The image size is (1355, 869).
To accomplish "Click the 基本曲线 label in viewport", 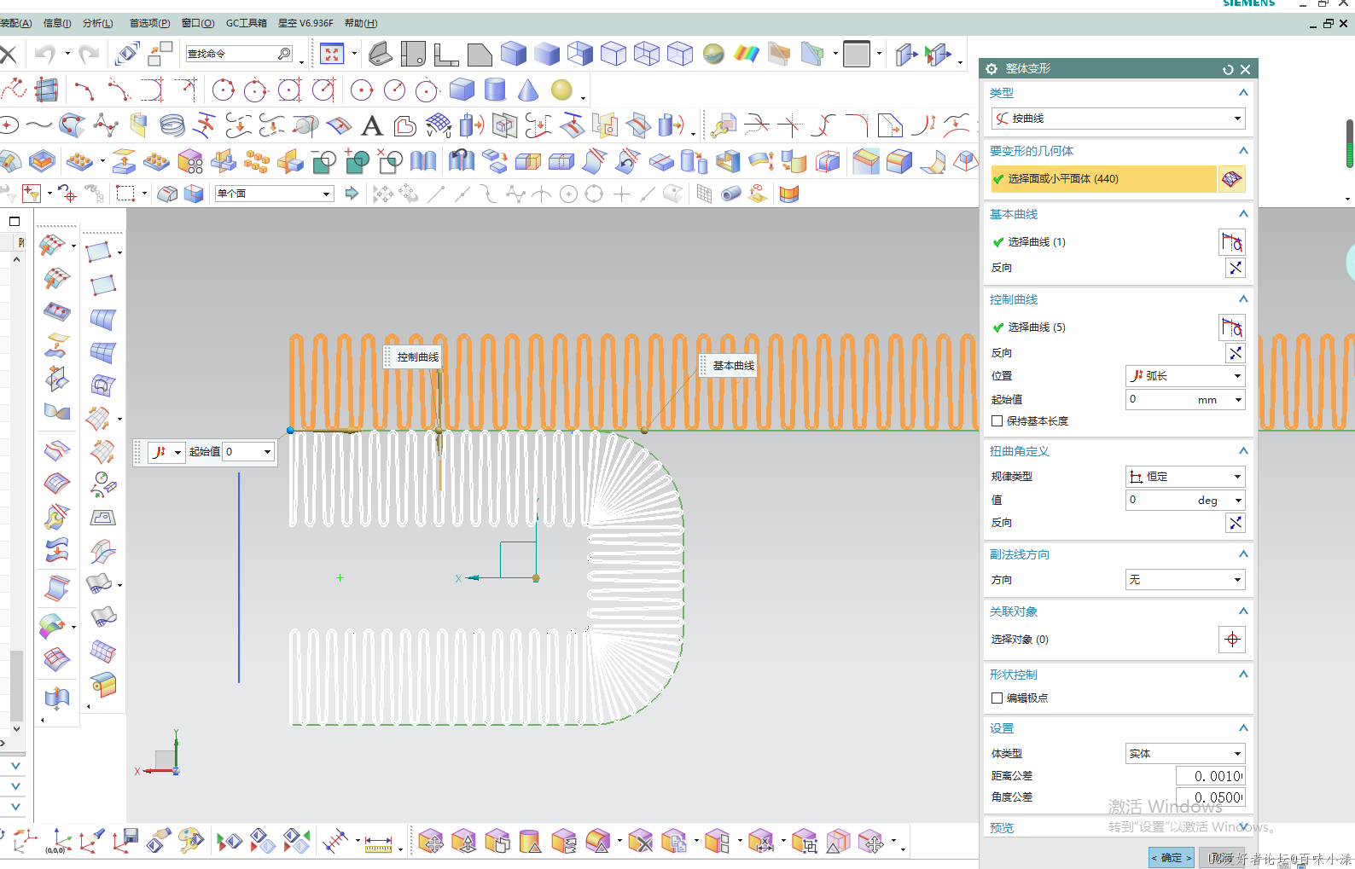I will coord(733,366).
